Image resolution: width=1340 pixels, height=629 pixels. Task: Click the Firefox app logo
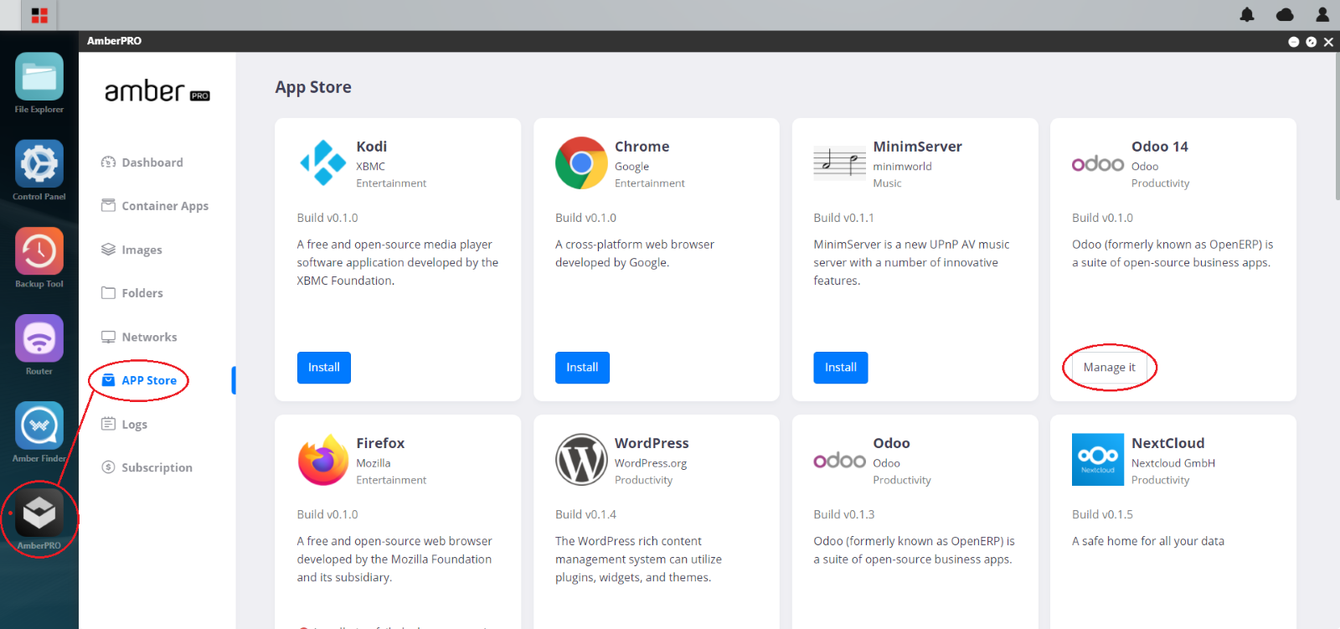[x=323, y=460]
